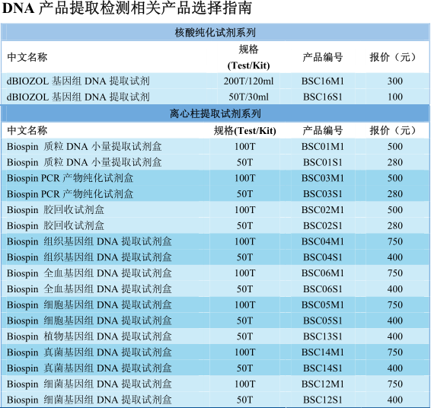Select the header '离心柱提取试剂系列'
This screenshot has width=431, height=408.
tap(215, 113)
